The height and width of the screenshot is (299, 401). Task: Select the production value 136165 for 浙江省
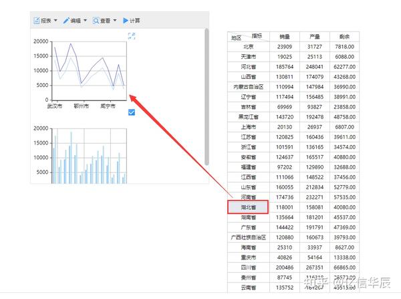coord(315,147)
